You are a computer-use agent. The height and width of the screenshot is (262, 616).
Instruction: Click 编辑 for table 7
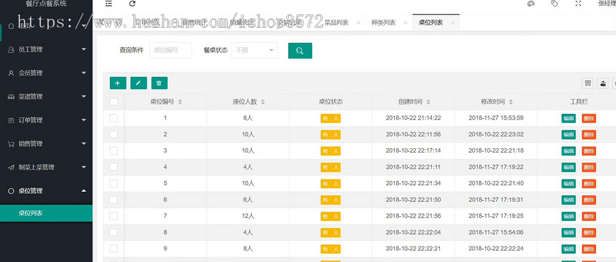tap(569, 216)
